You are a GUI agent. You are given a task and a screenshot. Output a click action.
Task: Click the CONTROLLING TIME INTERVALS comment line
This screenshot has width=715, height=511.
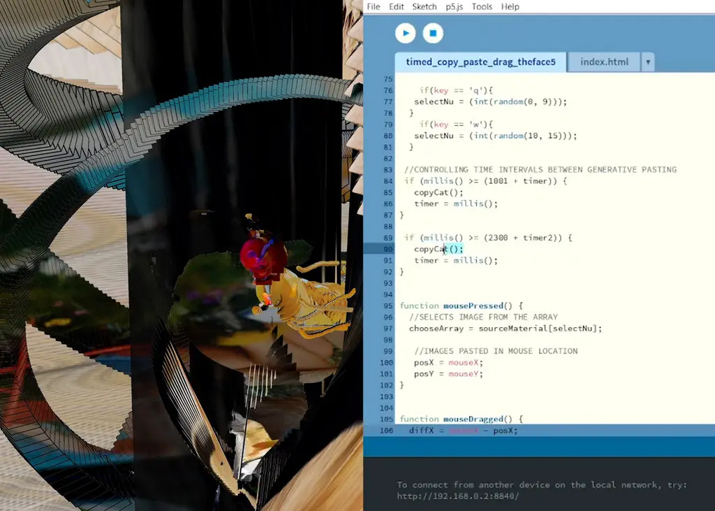coord(540,170)
